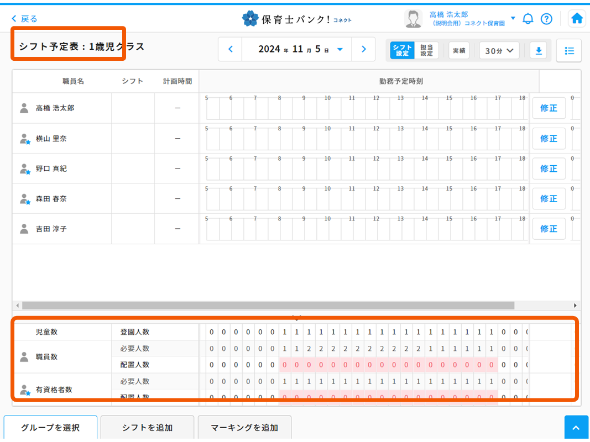The width and height of the screenshot is (590, 442).
Task: Open the help question mark icon
Action: (x=546, y=19)
